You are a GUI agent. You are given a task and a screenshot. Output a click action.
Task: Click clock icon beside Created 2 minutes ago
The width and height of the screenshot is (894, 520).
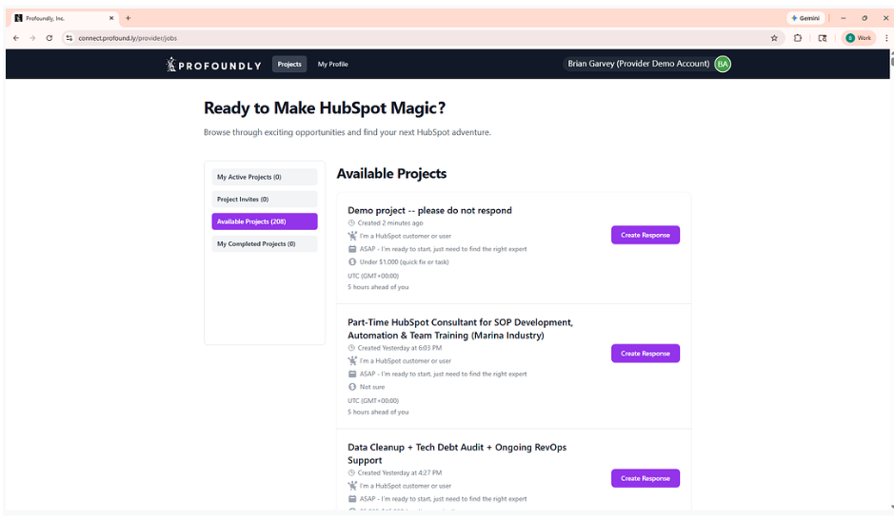[x=351, y=223]
